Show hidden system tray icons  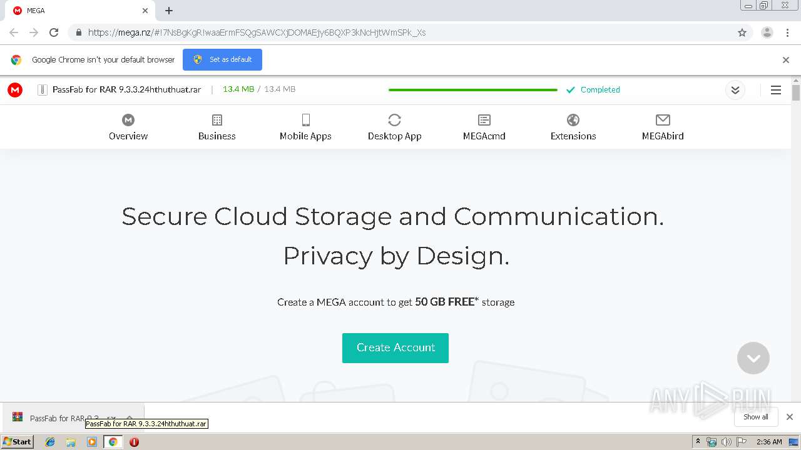click(698, 442)
